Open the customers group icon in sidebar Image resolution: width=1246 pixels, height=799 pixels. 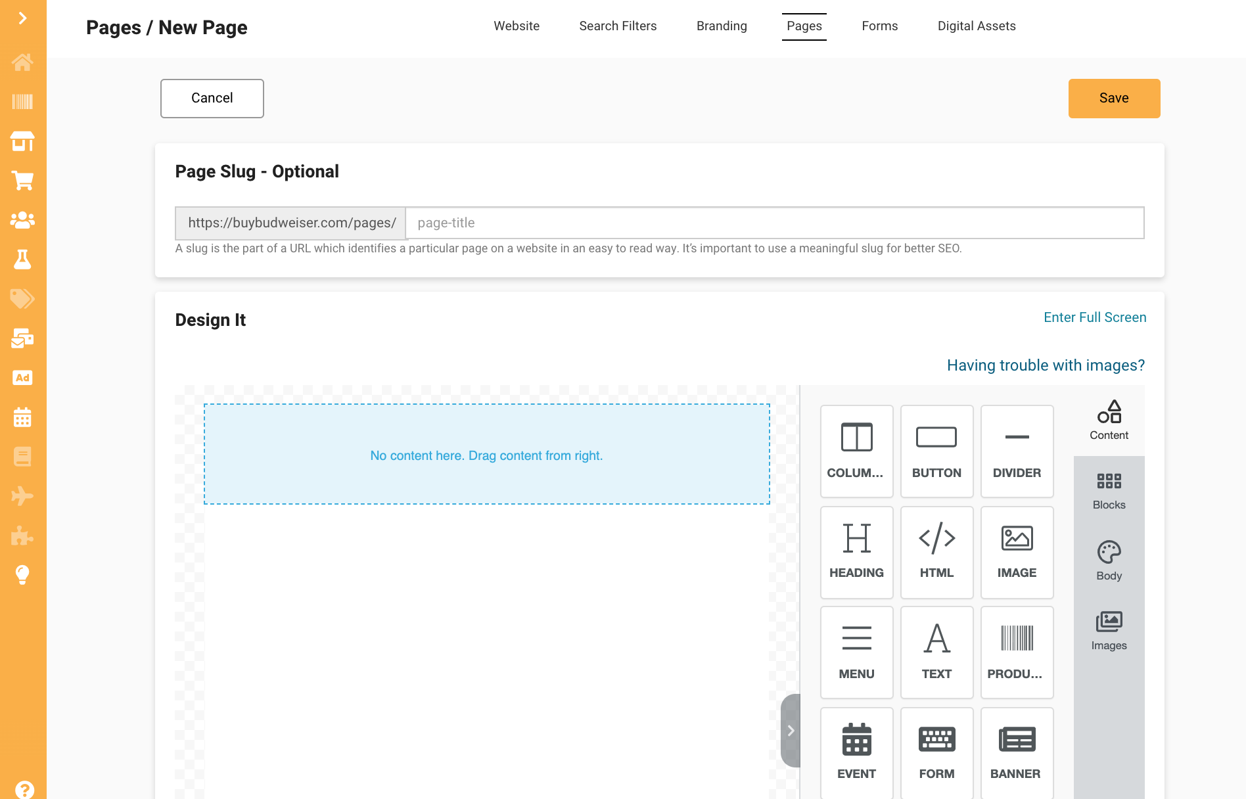coord(22,220)
